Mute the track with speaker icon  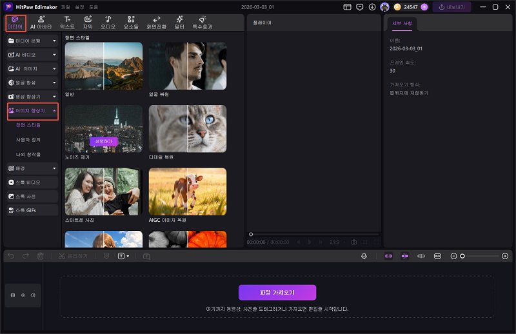tap(33, 295)
